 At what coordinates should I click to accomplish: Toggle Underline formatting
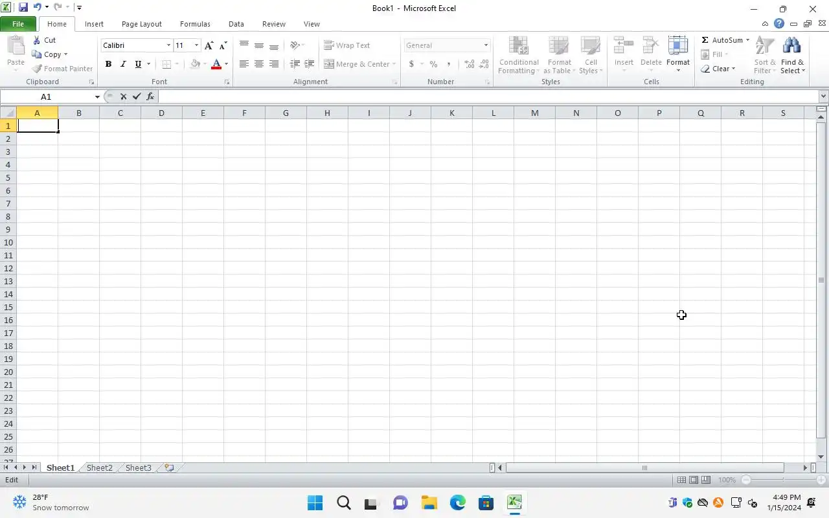pos(138,64)
